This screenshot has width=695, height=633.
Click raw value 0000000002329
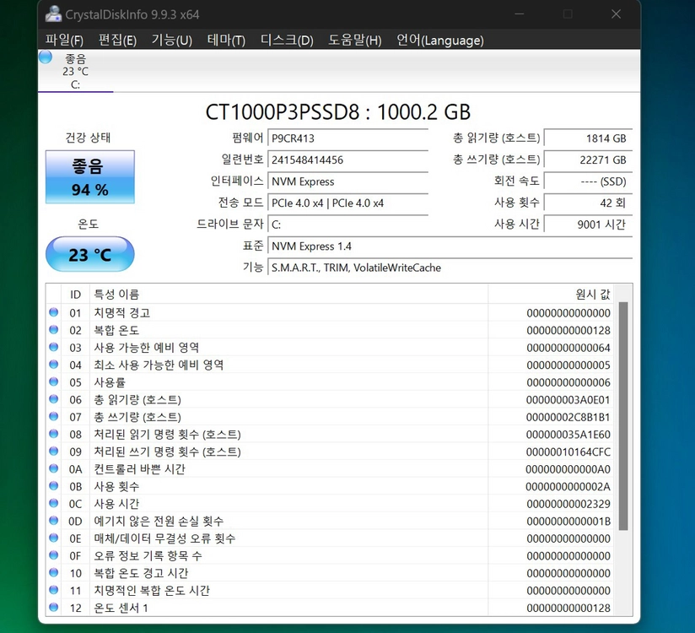click(x=568, y=505)
